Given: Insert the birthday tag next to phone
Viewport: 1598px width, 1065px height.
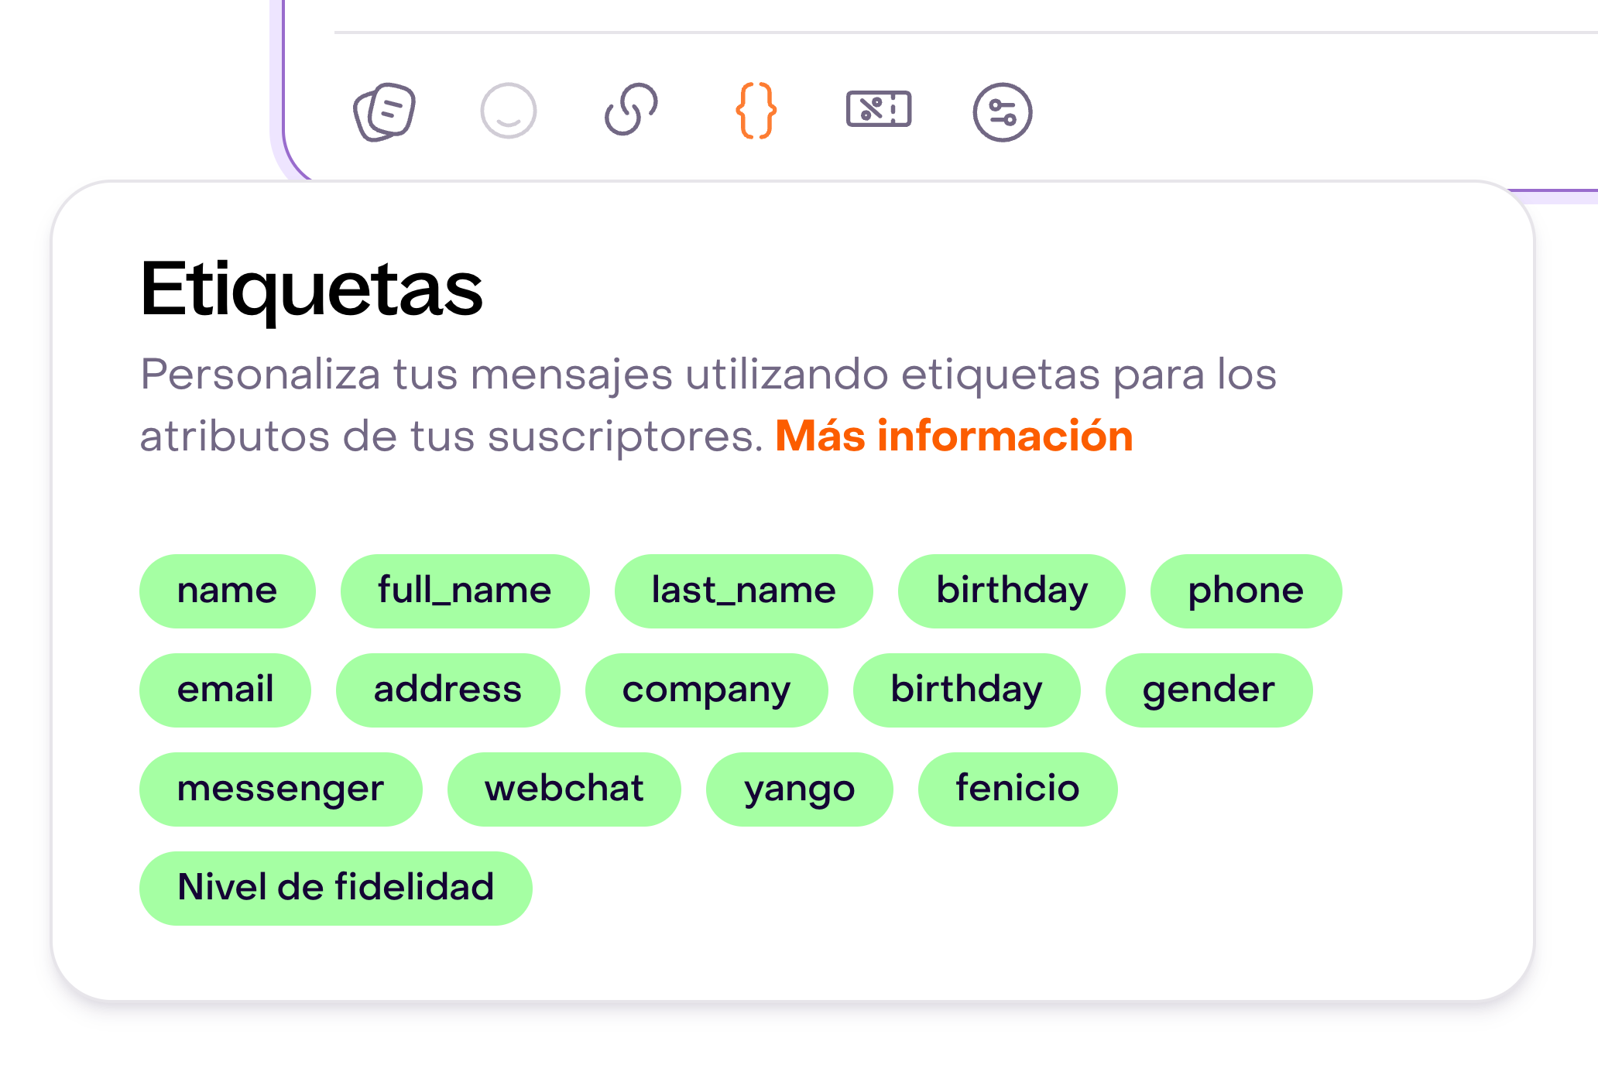Looking at the screenshot, I should 1012,591.
